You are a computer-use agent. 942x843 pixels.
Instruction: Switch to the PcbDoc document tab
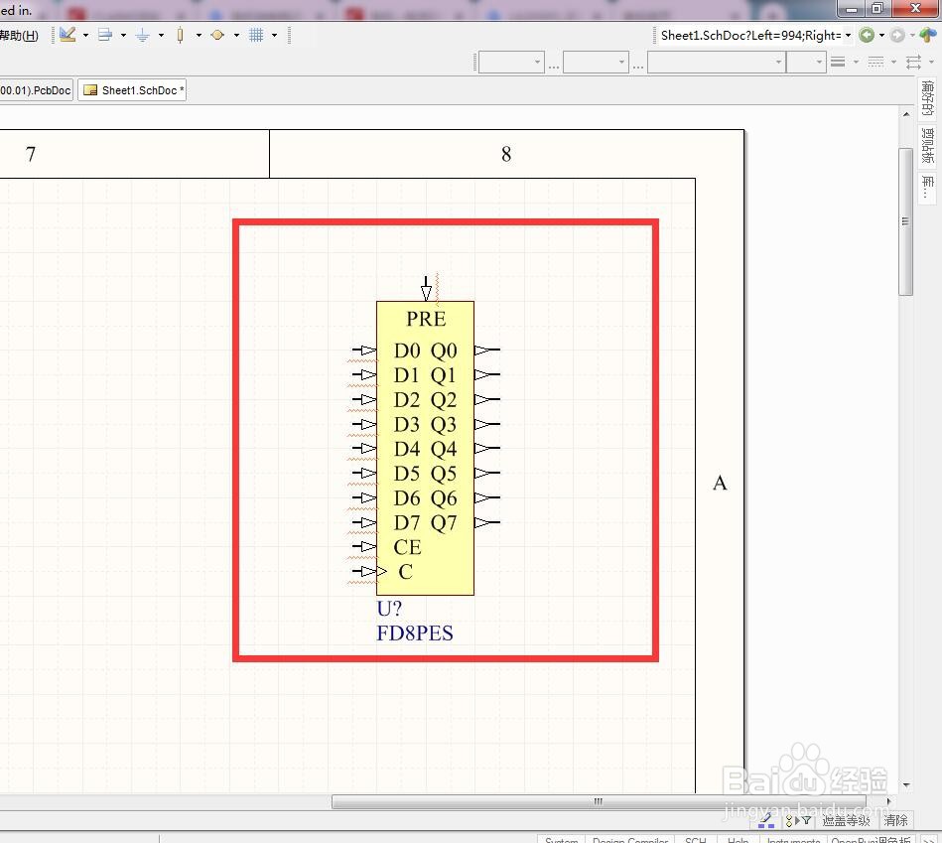(x=36, y=90)
